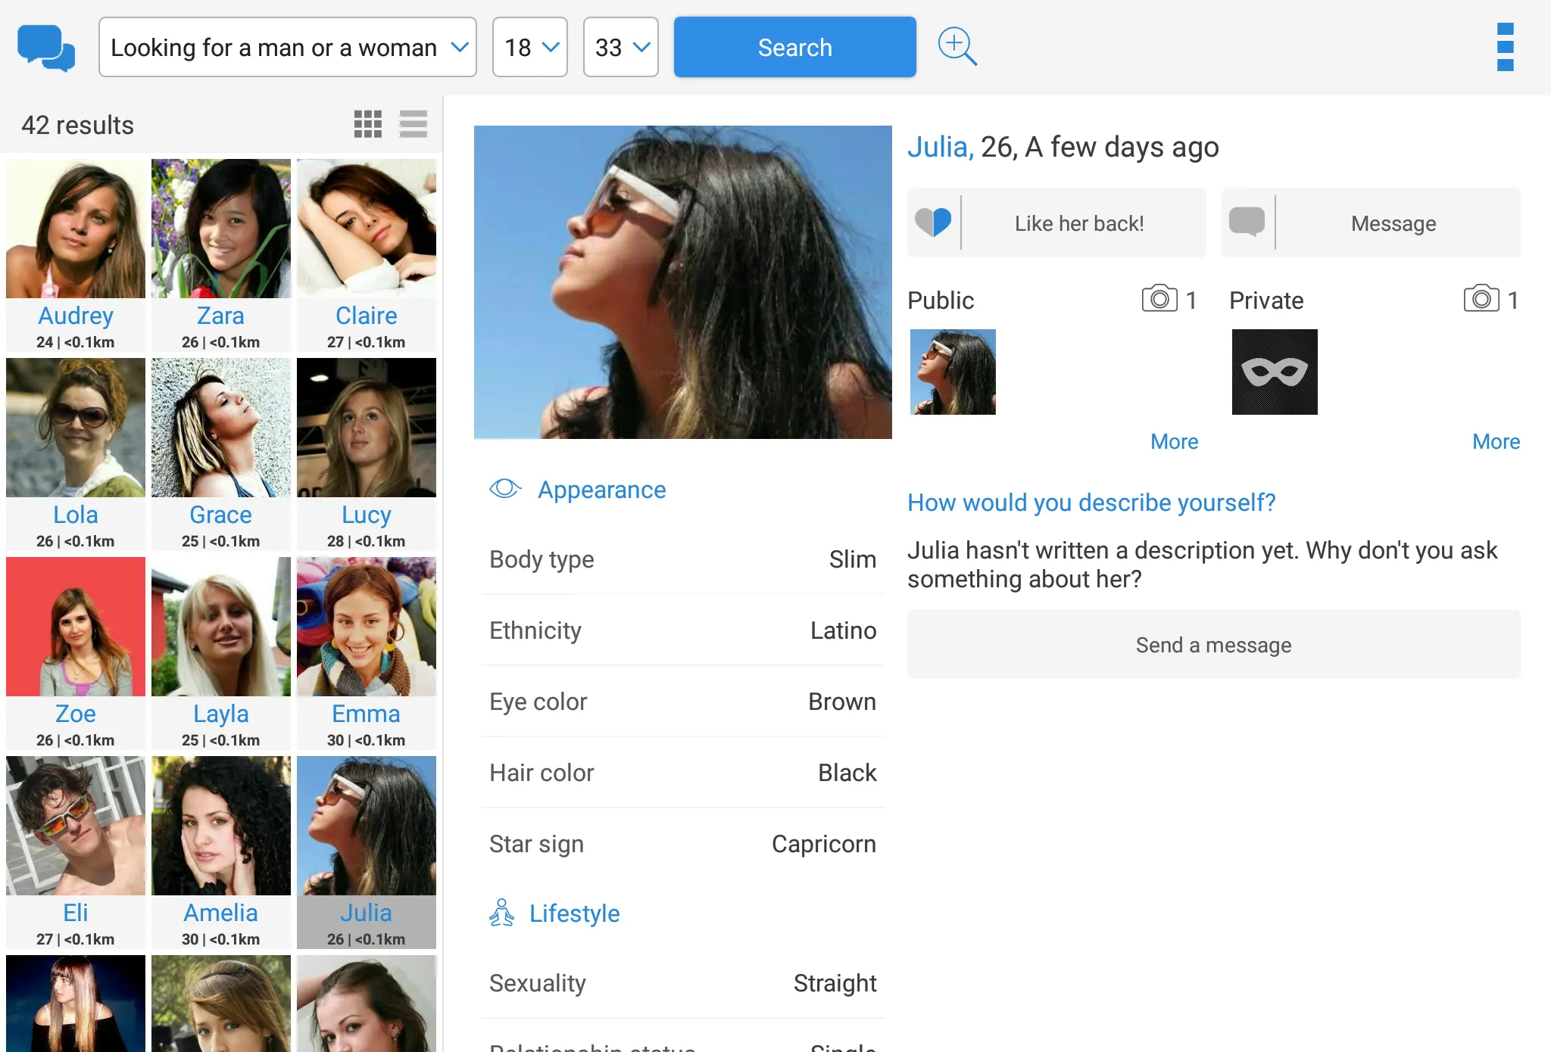Expand the age minimum dropdown showing 18
Image resolution: width=1551 pixels, height=1052 pixels.
[530, 47]
